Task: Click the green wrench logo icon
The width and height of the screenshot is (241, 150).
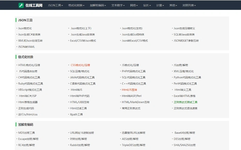Action: [x=21, y=5]
